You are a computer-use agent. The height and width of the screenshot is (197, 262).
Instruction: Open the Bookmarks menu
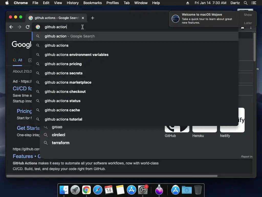(x=93, y=3)
